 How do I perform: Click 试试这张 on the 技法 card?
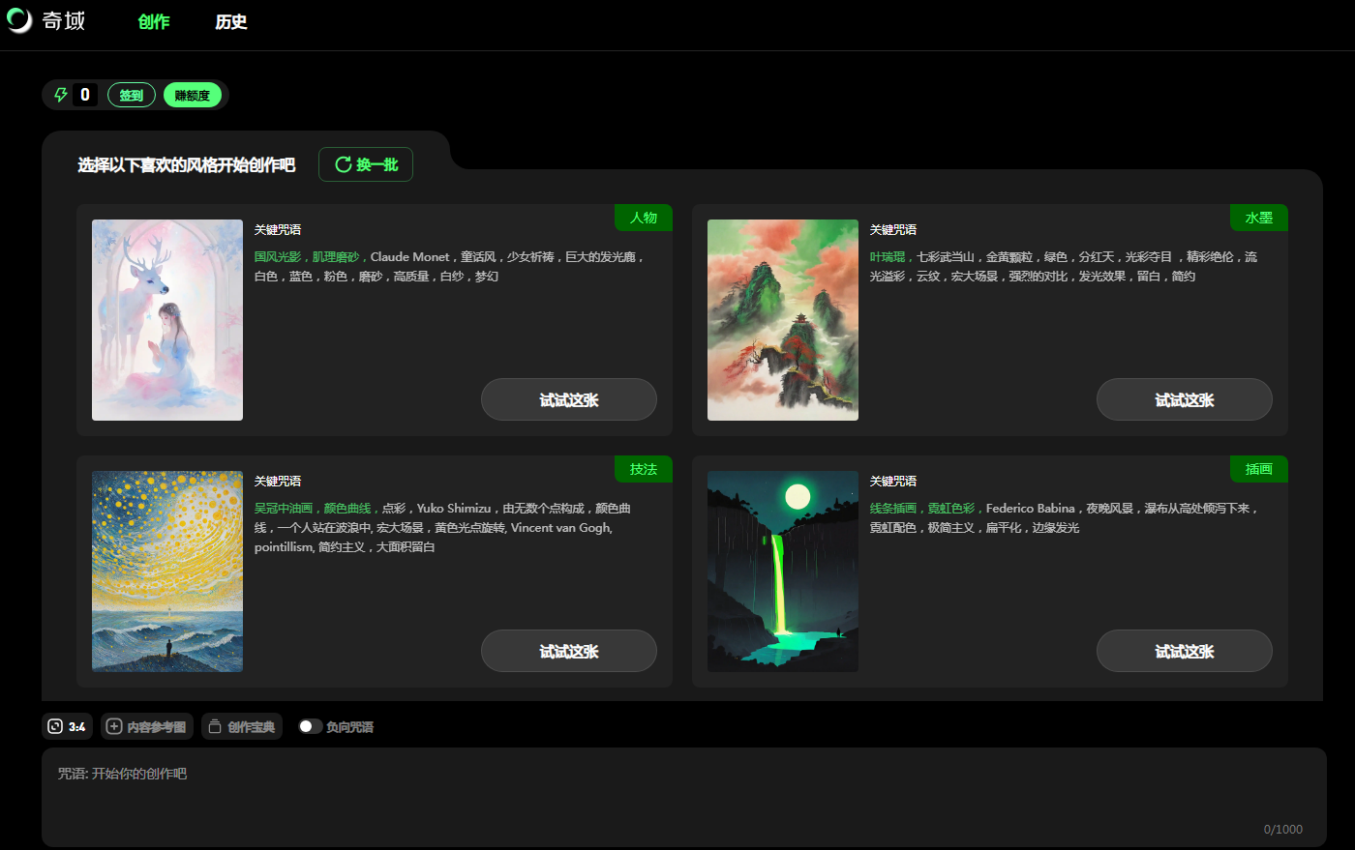[569, 651]
